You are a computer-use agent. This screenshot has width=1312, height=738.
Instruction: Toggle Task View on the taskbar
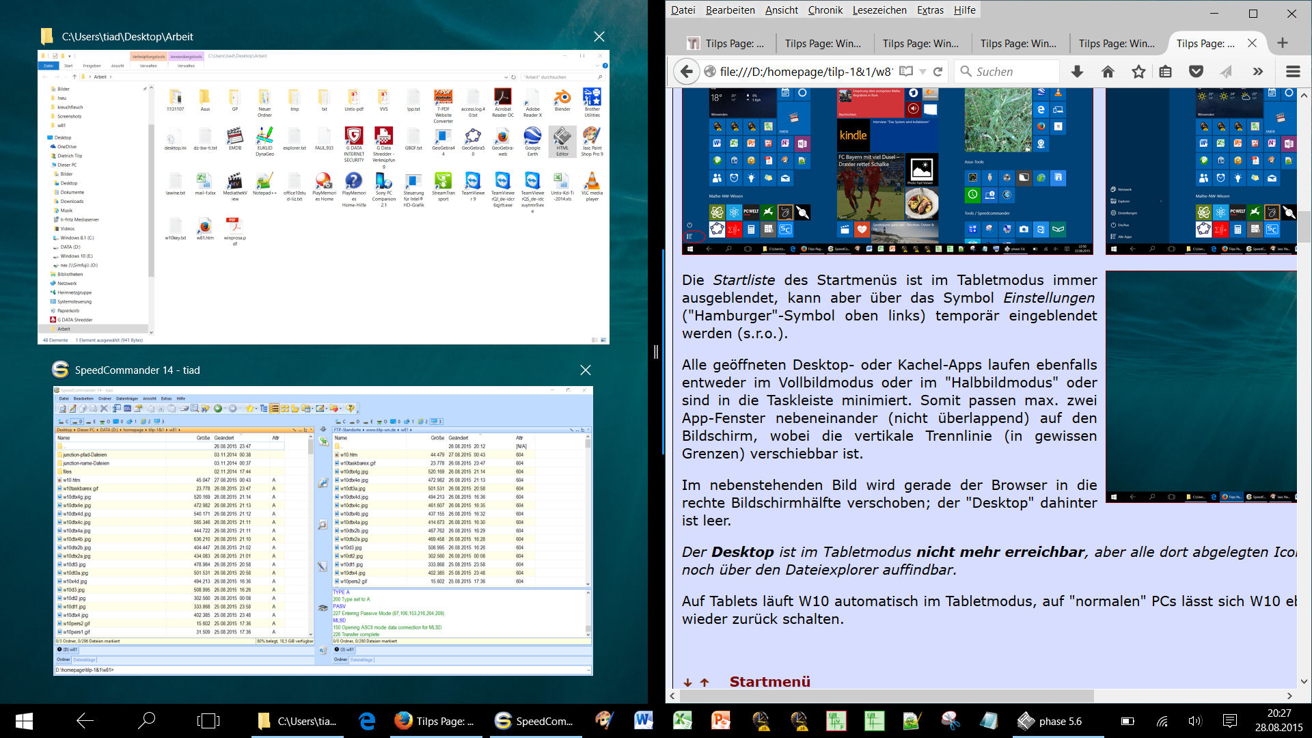(x=208, y=721)
